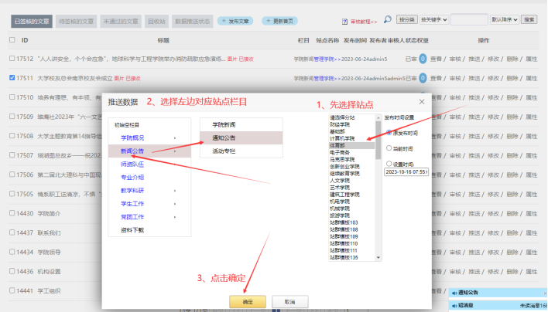Click the 招消息 icon in the bottom bar

pyautogui.click(x=454, y=305)
